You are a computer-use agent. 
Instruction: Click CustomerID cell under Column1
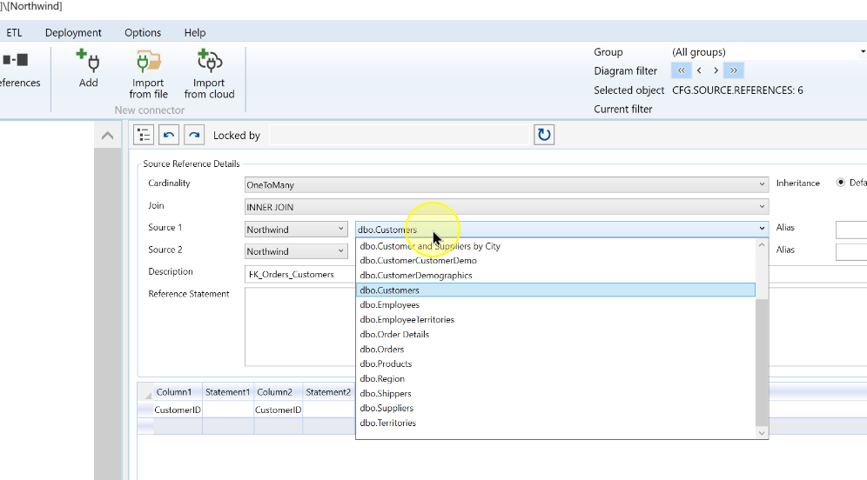tap(178, 410)
